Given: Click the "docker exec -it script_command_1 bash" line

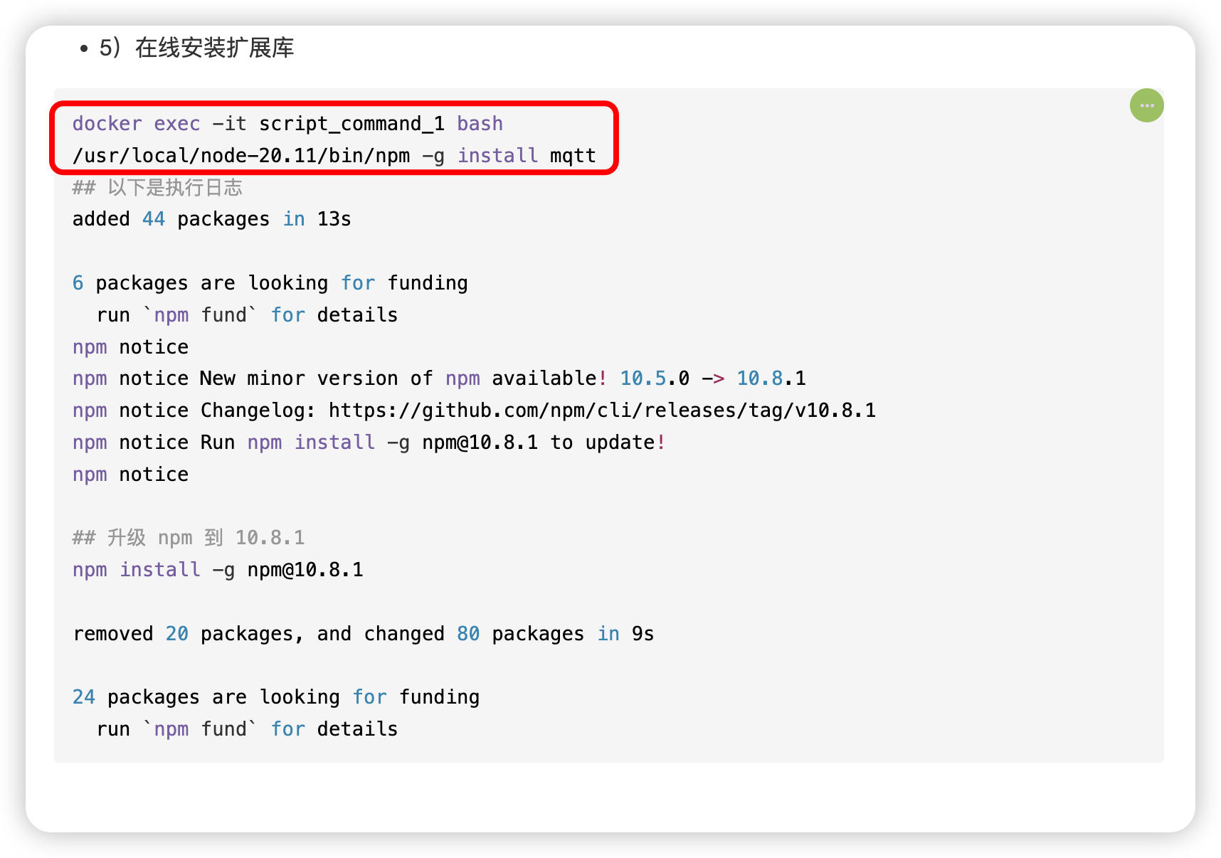Looking at the screenshot, I should click(x=287, y=124).
